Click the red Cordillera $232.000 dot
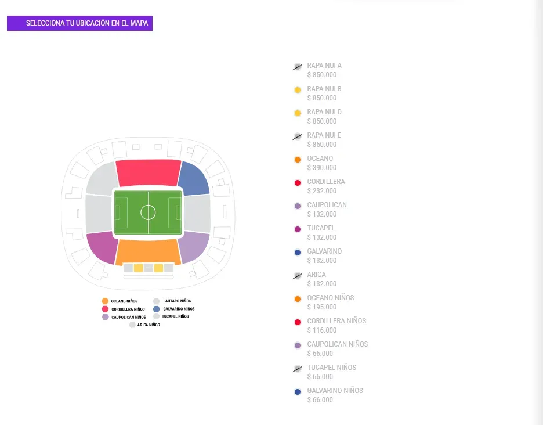 [x=298, y=183]
